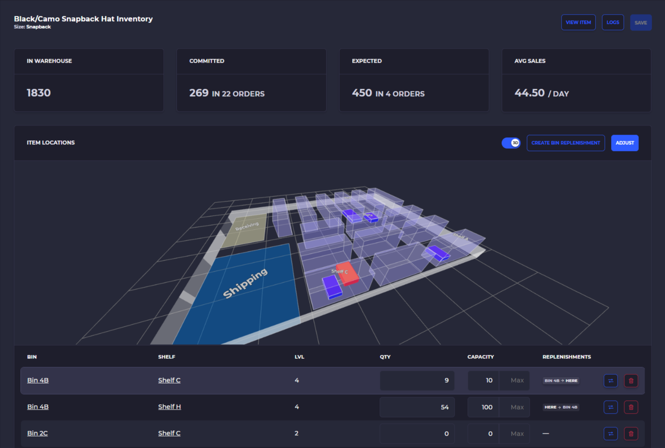This screenshot has height=448, width=665.
Task: Click transfer icon in Bin 2C row
Action: click(x=610, y=433)
